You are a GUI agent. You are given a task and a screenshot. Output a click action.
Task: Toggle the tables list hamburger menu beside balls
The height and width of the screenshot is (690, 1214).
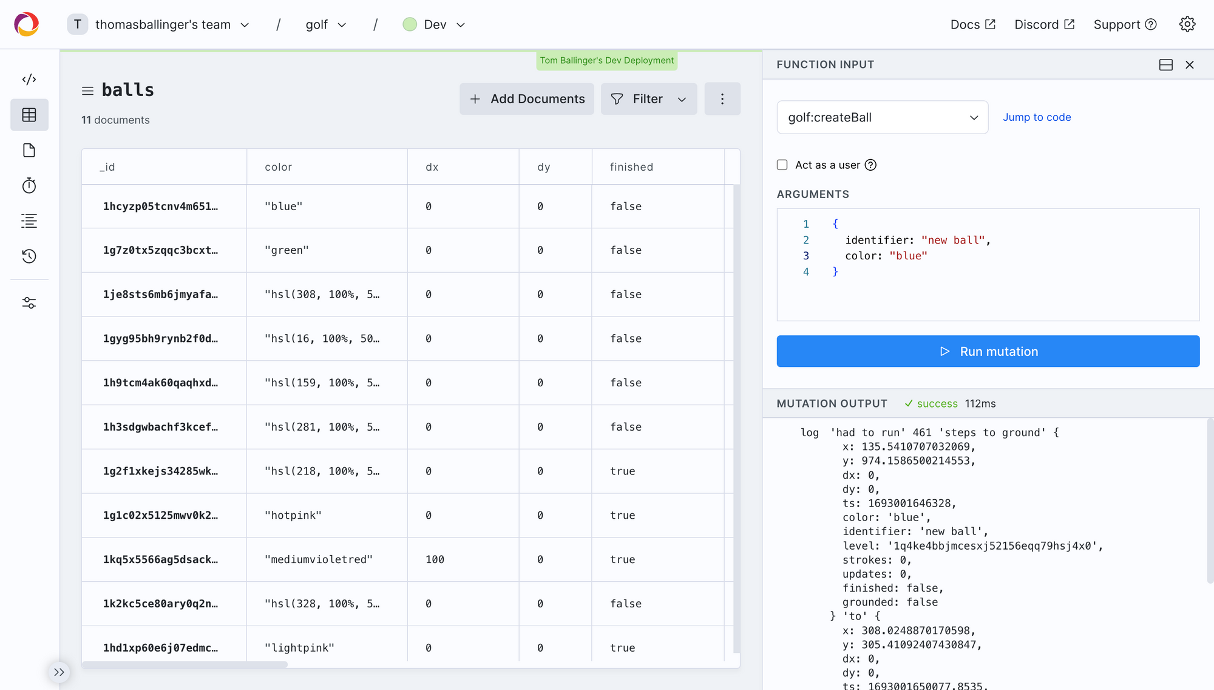[x=87, y=91]
